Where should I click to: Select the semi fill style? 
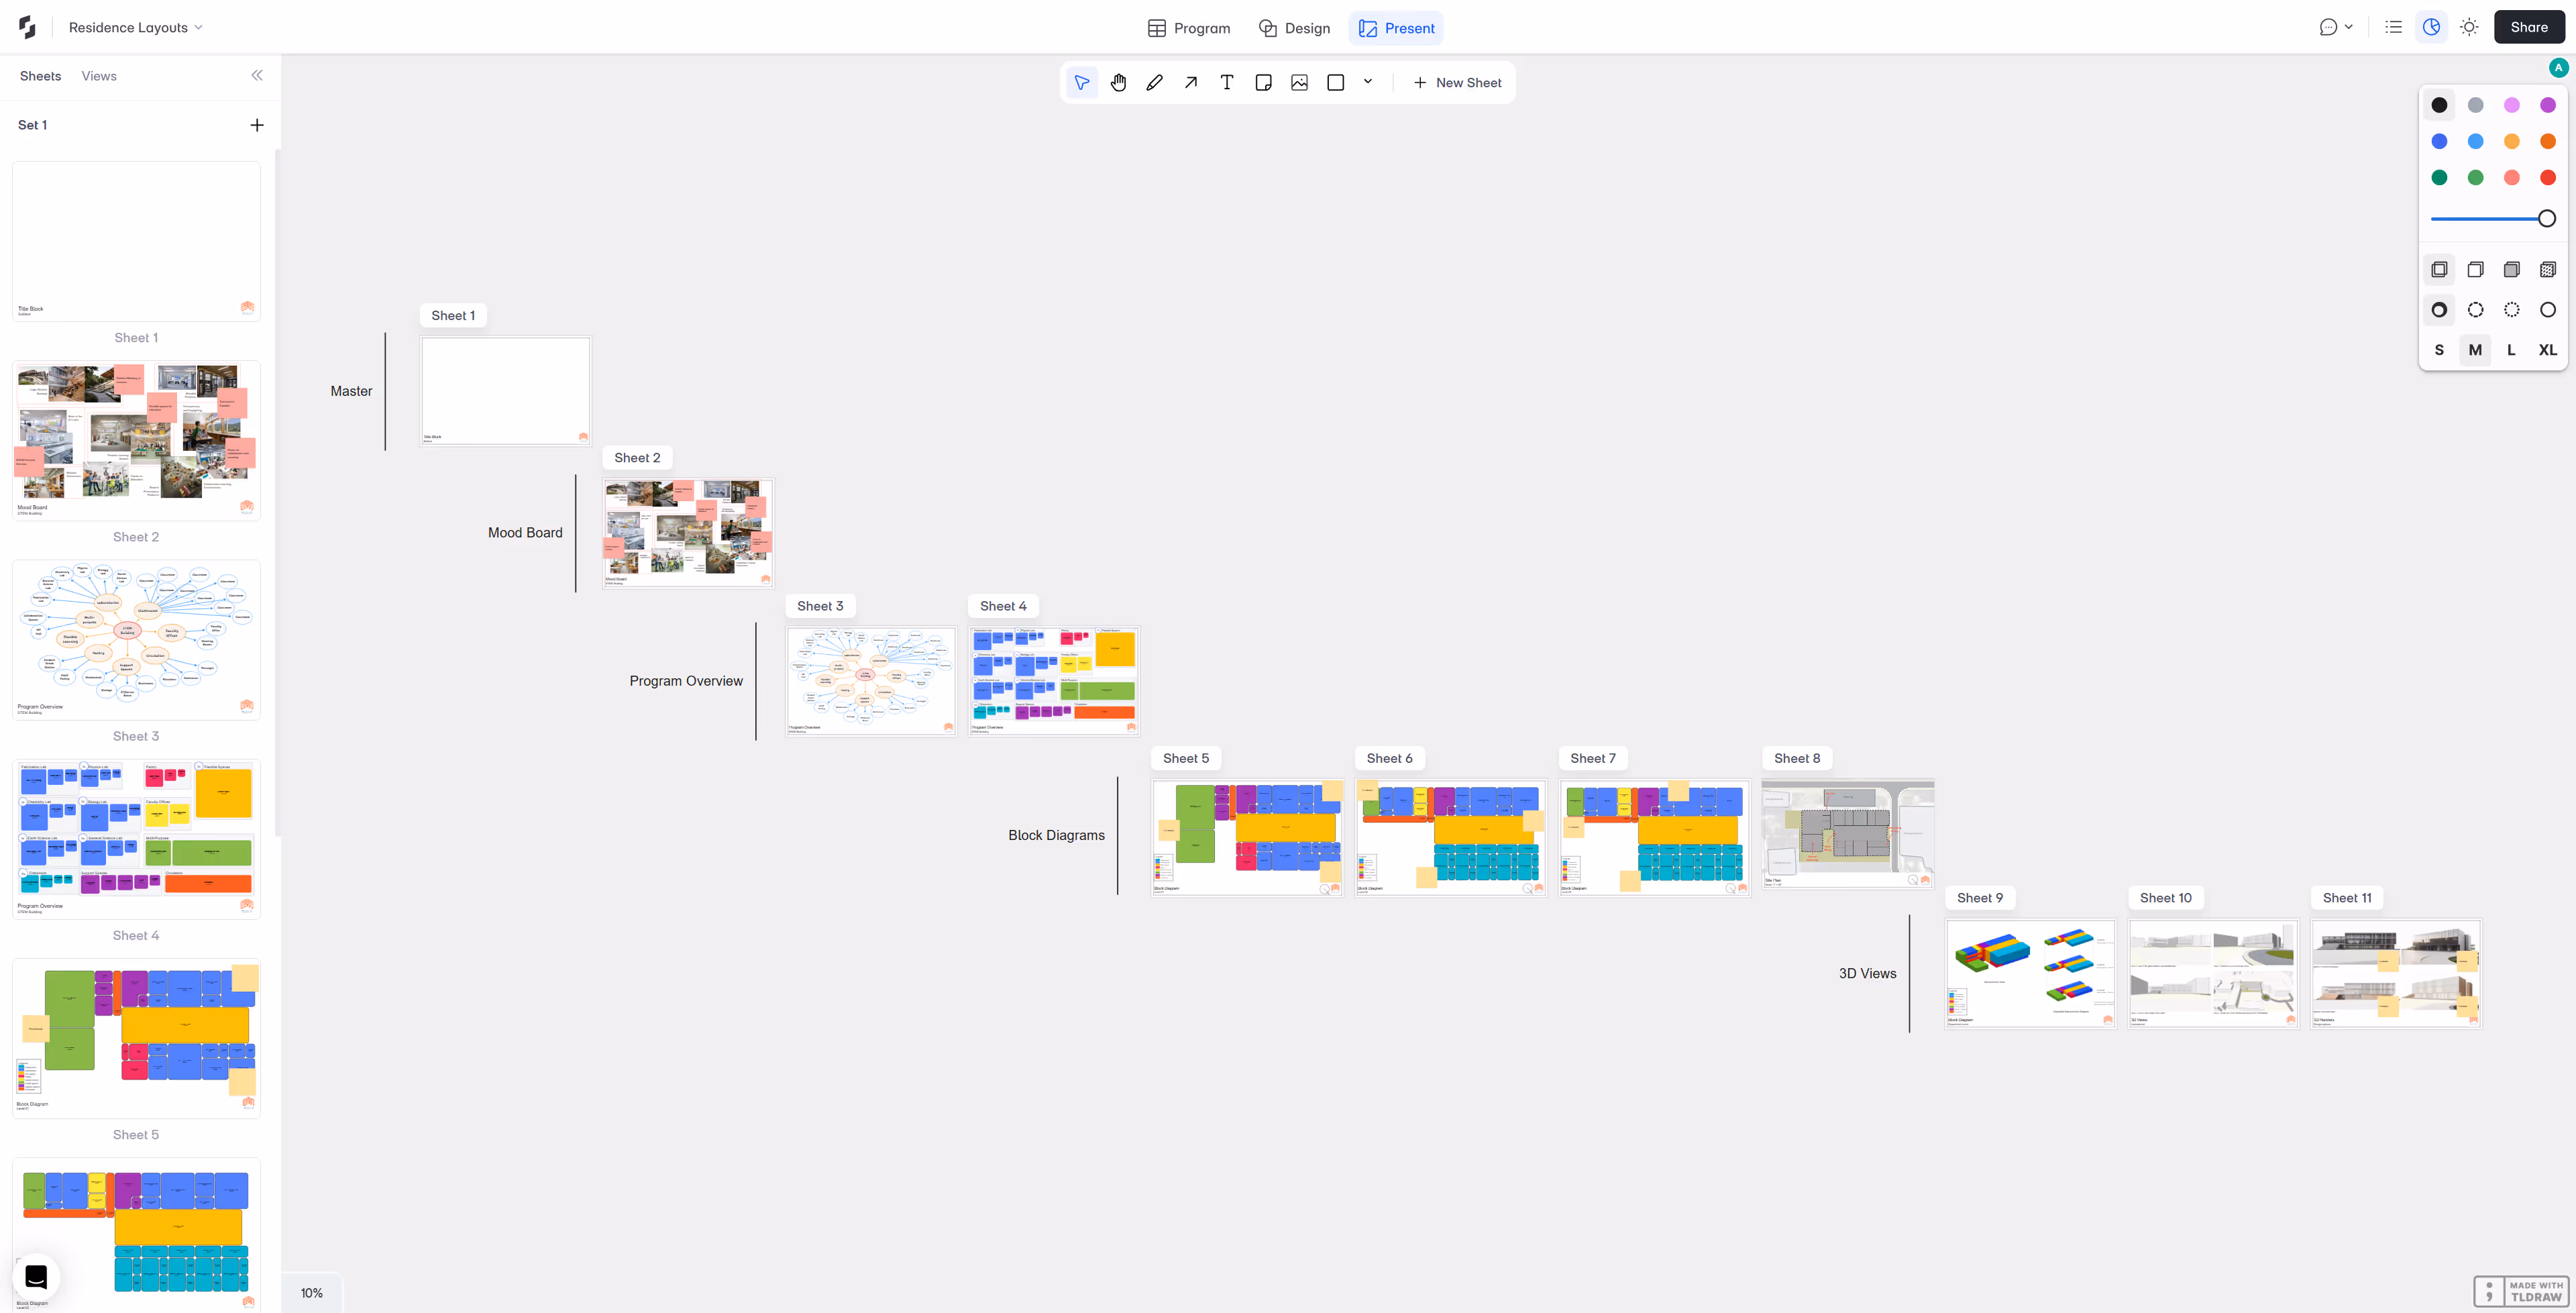point(2475,269)
